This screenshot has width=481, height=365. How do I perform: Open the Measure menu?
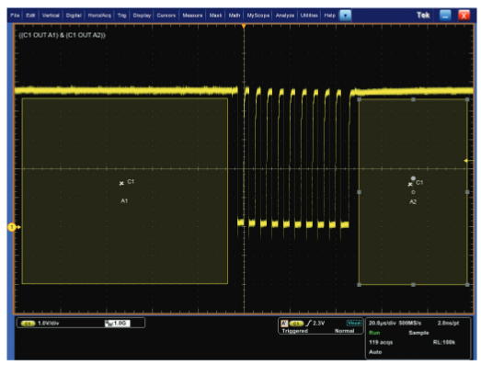click(x=192, y=16)
